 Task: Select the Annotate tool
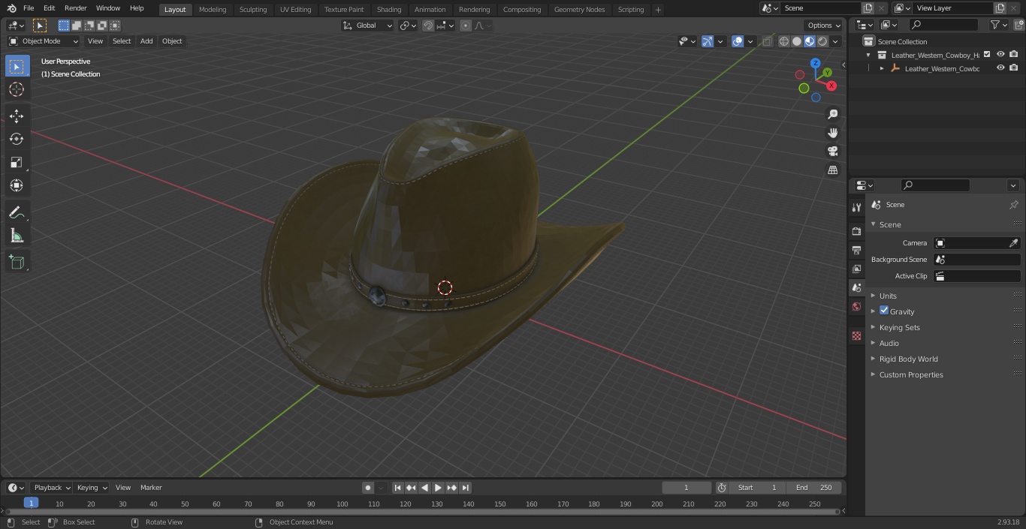coord(17,212)
